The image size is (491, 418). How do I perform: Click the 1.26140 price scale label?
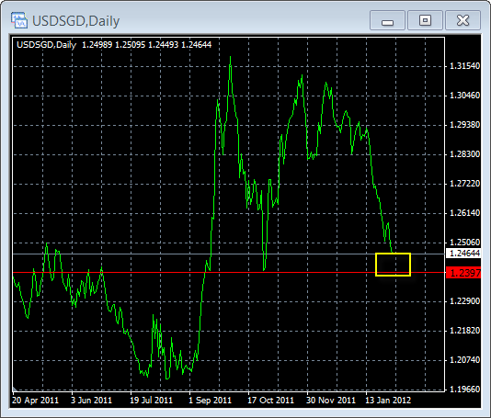click(464, 213)
